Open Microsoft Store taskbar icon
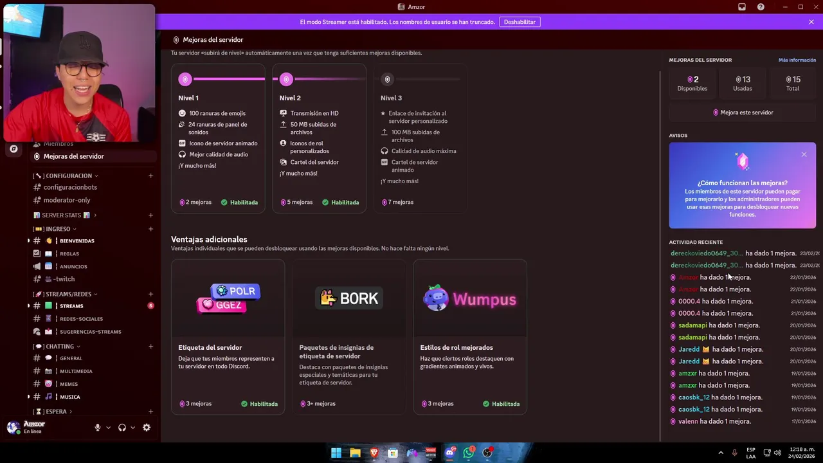This screenshot has width=823, height=463. click(393, 453)
